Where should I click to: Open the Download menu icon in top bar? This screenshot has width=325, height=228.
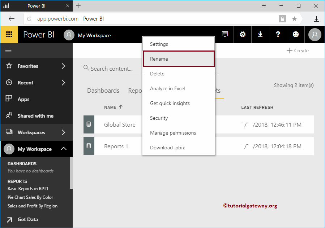click(x=260, y=34)
